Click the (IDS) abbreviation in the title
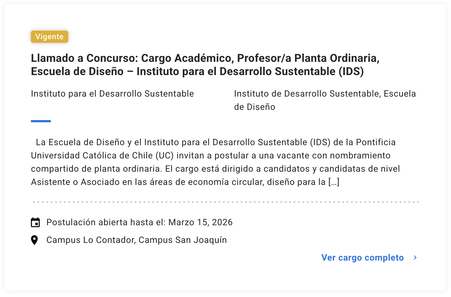451x297 pixels. 351,71
